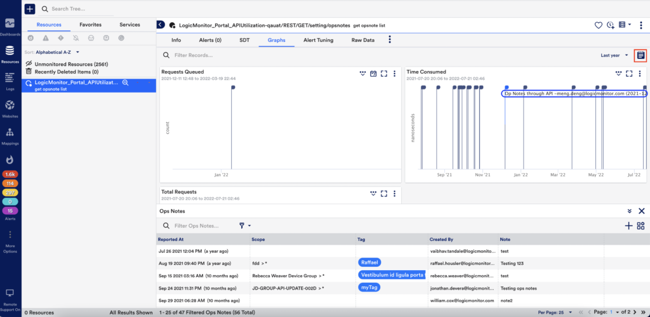This screenshot has height=317, width=650.
Task: Select the Resources tree tab
Action: (x=49, y=25)
